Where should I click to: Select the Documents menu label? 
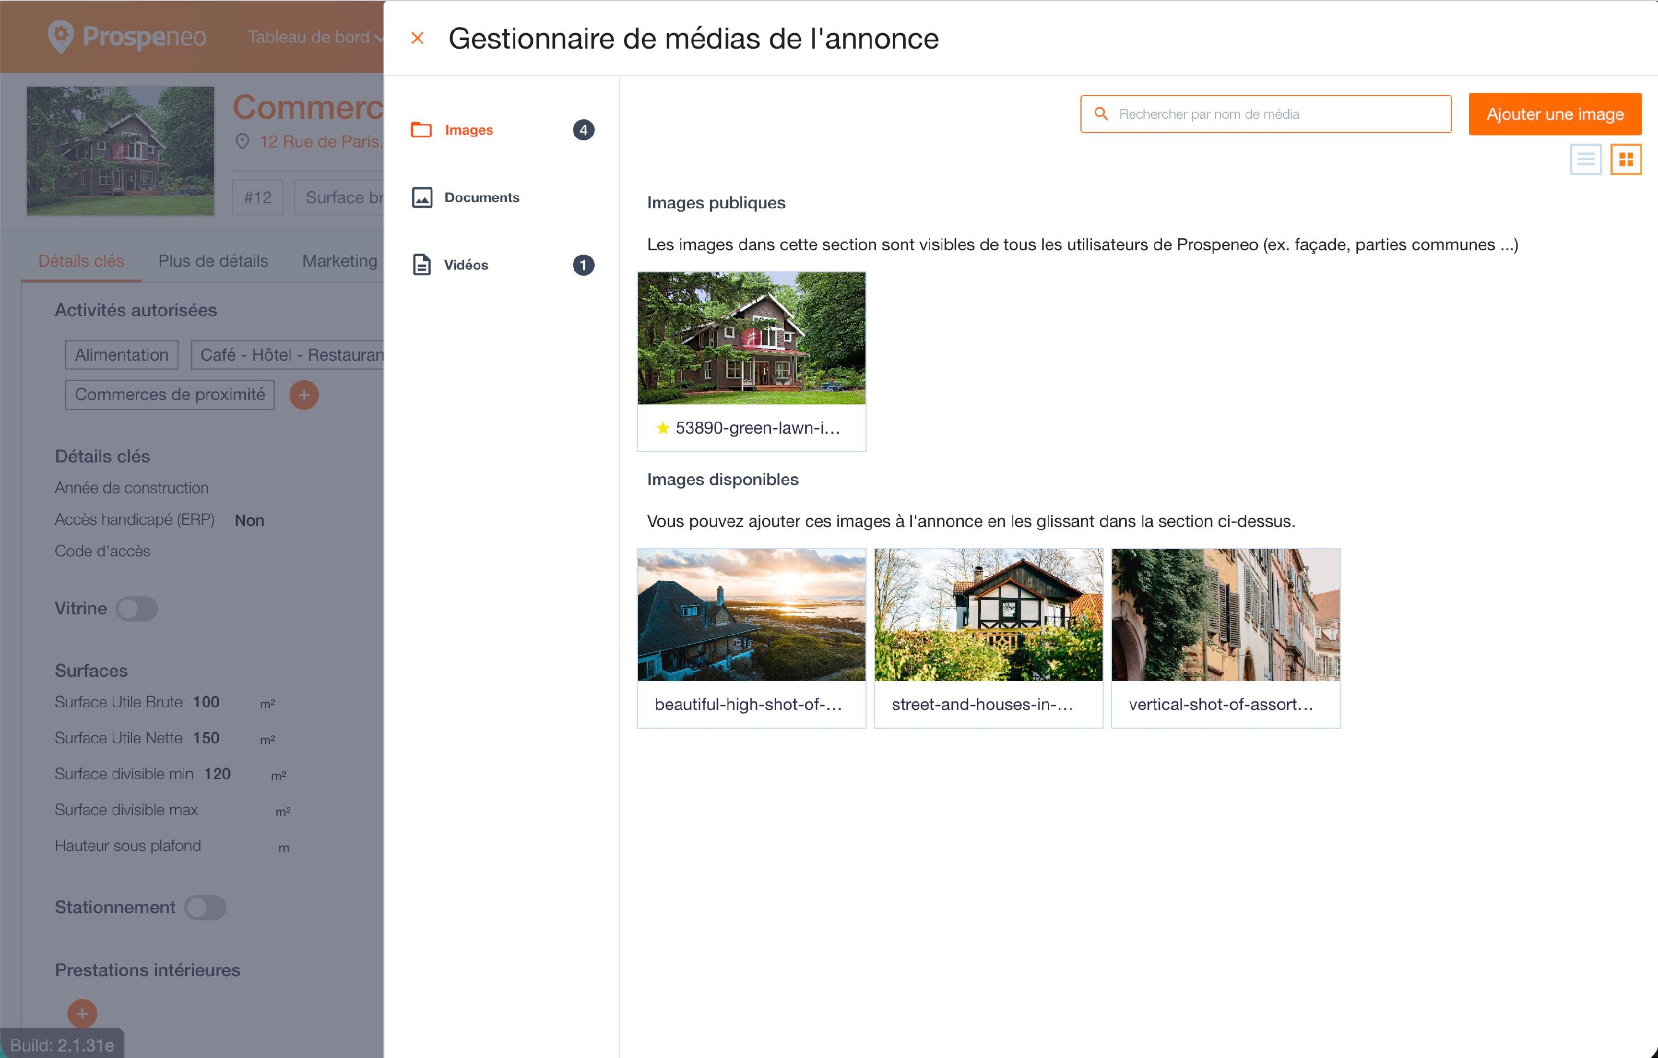pos(482,198)
